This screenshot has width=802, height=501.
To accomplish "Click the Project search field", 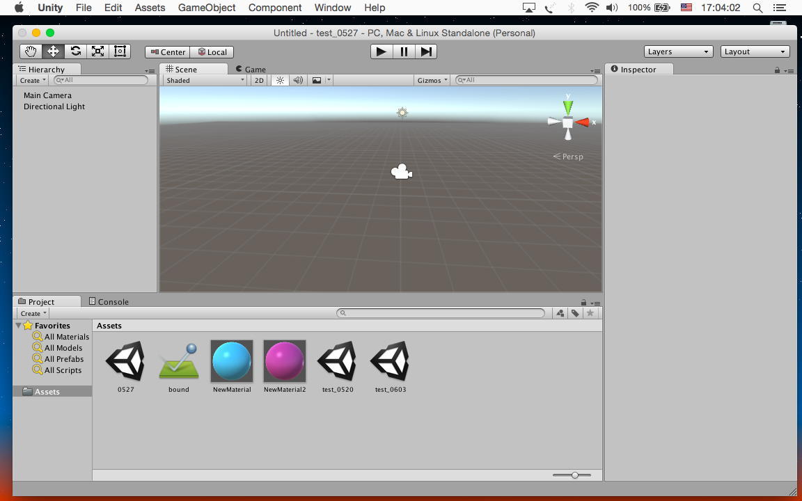I will [x=441, y=313].
